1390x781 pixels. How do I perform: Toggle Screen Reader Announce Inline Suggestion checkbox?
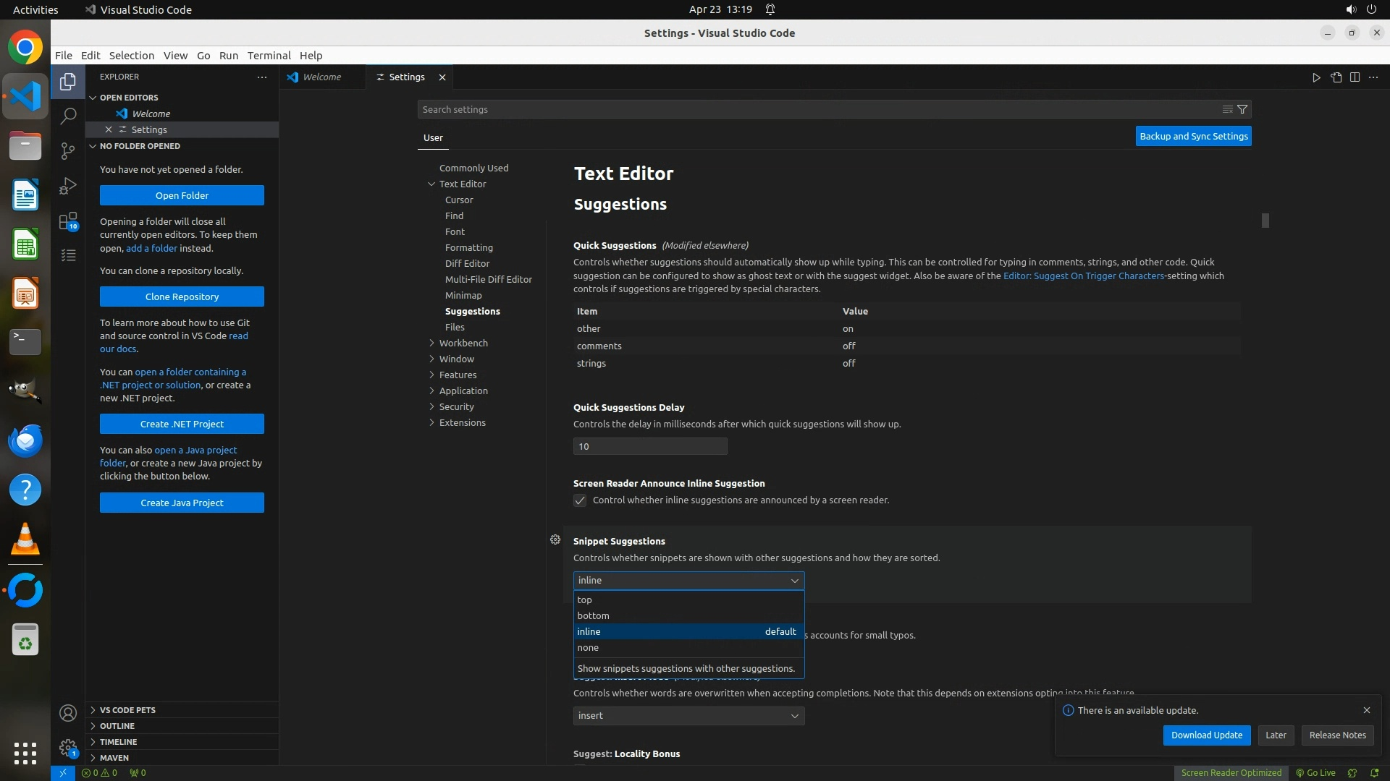click(x=580, y=500)
